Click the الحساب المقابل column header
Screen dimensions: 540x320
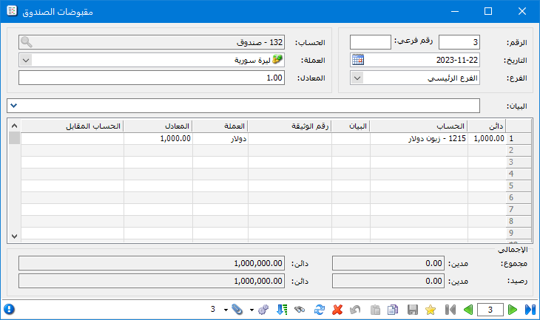pos(72,126)
